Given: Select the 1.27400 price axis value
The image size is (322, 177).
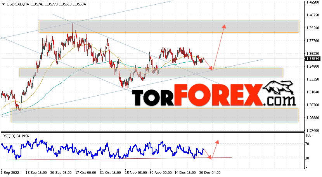Looking at the screenshot, I should coord(313,130).
